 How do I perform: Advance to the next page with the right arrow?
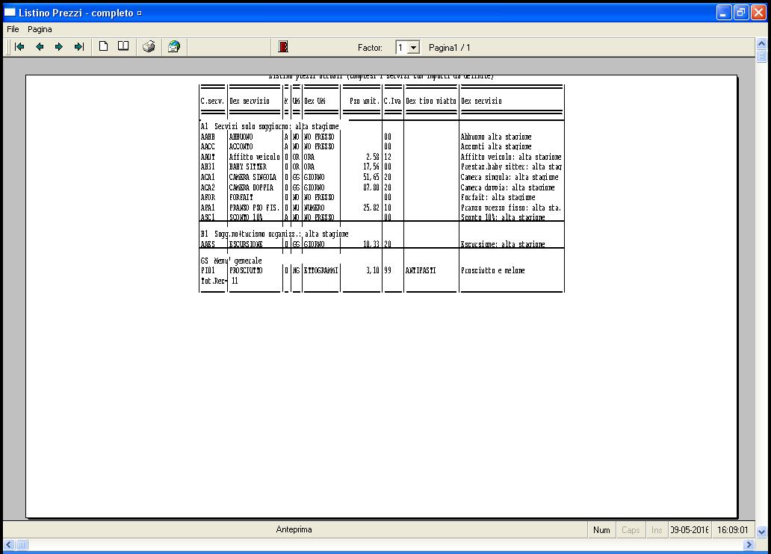tap(59, 47)
